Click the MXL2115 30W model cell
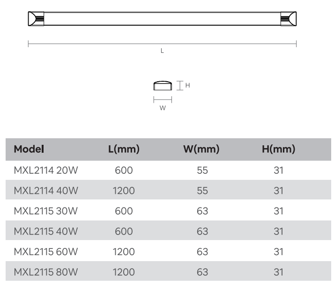The height and width of the screenshot is (284, 334). (x=46, y=211)
